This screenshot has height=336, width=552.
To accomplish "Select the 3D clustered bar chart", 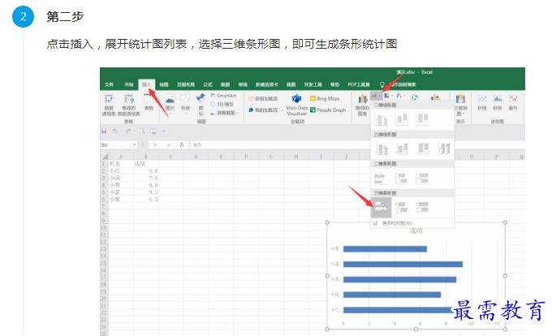I will 381,208.
